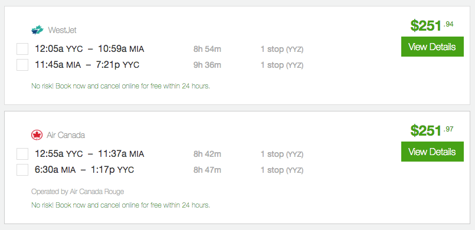Viewport: 475px width, 230px height.
Task: Select the 12:05a YYC – 10:59a MIA itinerary
Action: 89,49
